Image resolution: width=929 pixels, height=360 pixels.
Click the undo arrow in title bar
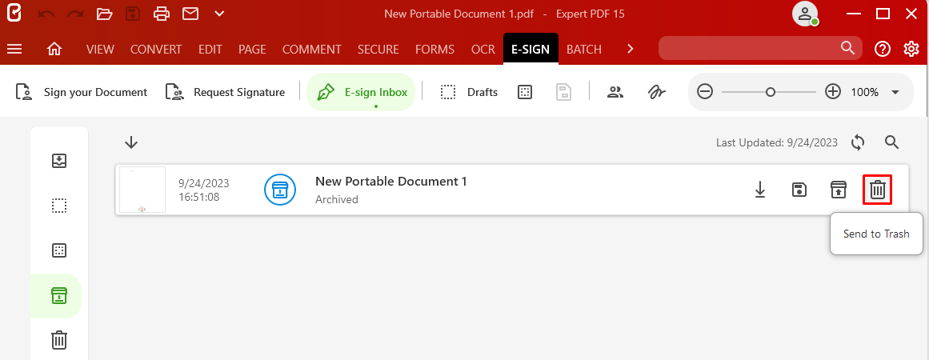46,14
